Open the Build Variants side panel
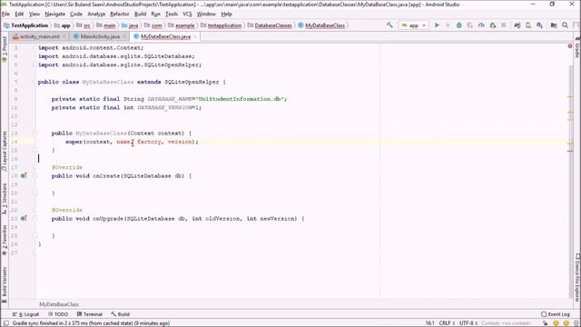The height and width of the screenshot is (327, 581). click(4, 285)
